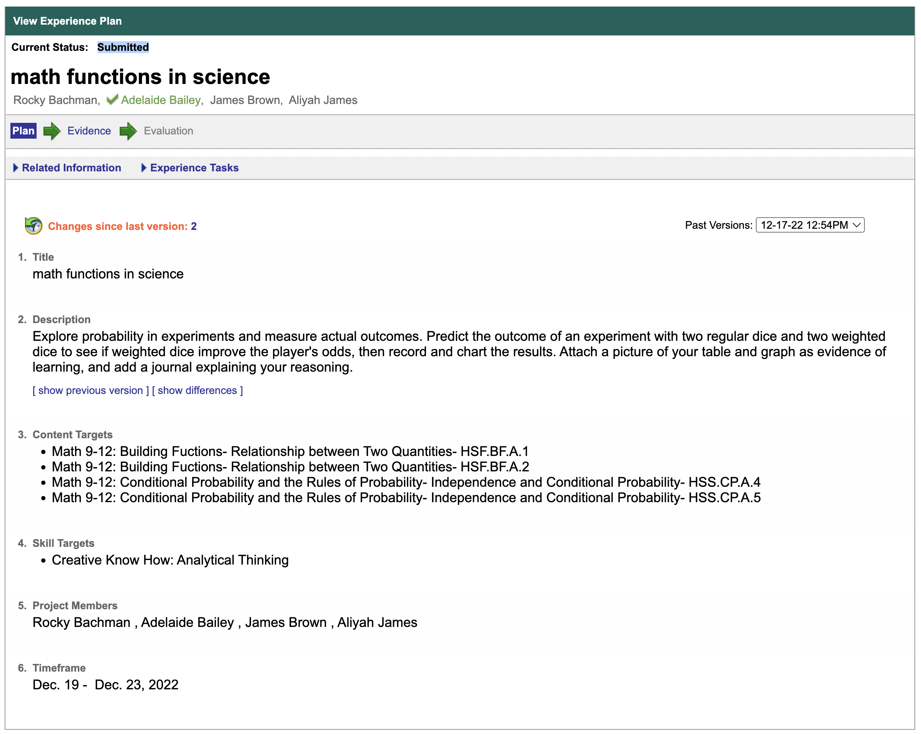Click the green arrow between Plan and Evidence
This screenshot has width=921, height=734.
pyautogui.click(x=52, y=131)
